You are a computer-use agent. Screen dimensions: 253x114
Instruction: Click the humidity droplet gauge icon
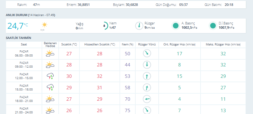(105, 26)
